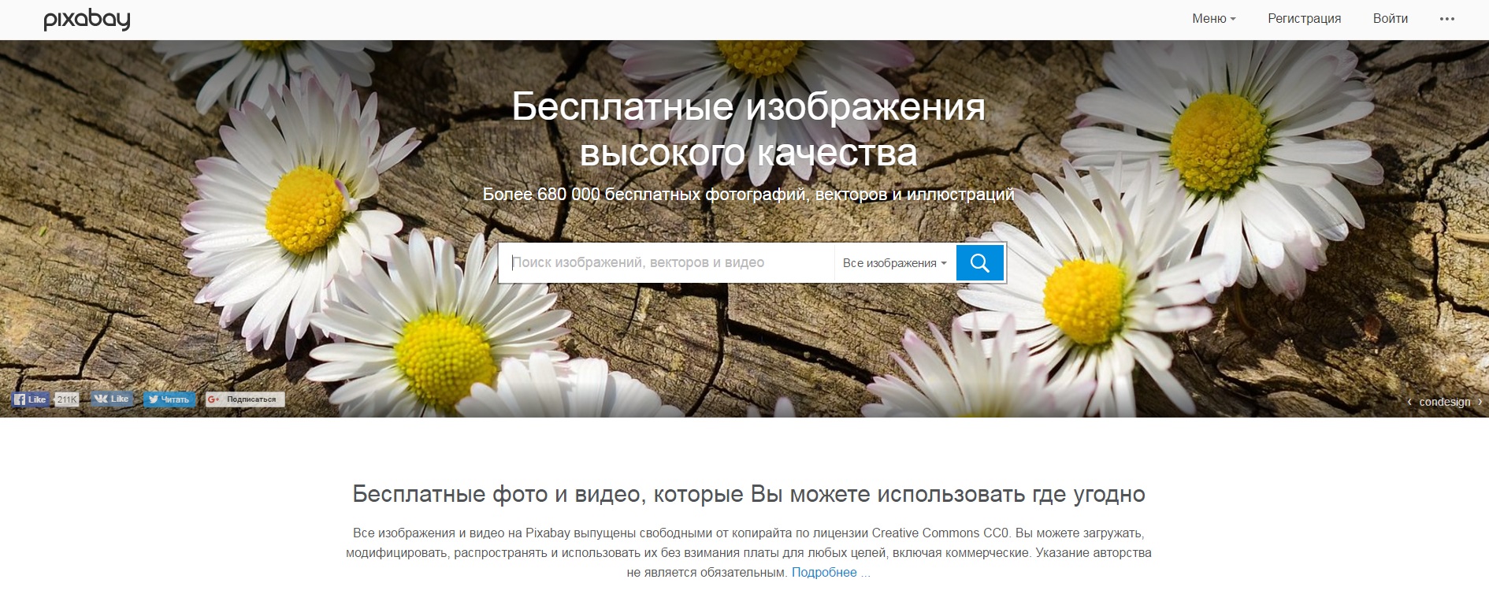This screenshot has width=1489, height=609.
Task: Go to the Pixabay logo homepage
Action: (x=87, y=20)
